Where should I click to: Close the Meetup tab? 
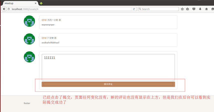point(35,3)
